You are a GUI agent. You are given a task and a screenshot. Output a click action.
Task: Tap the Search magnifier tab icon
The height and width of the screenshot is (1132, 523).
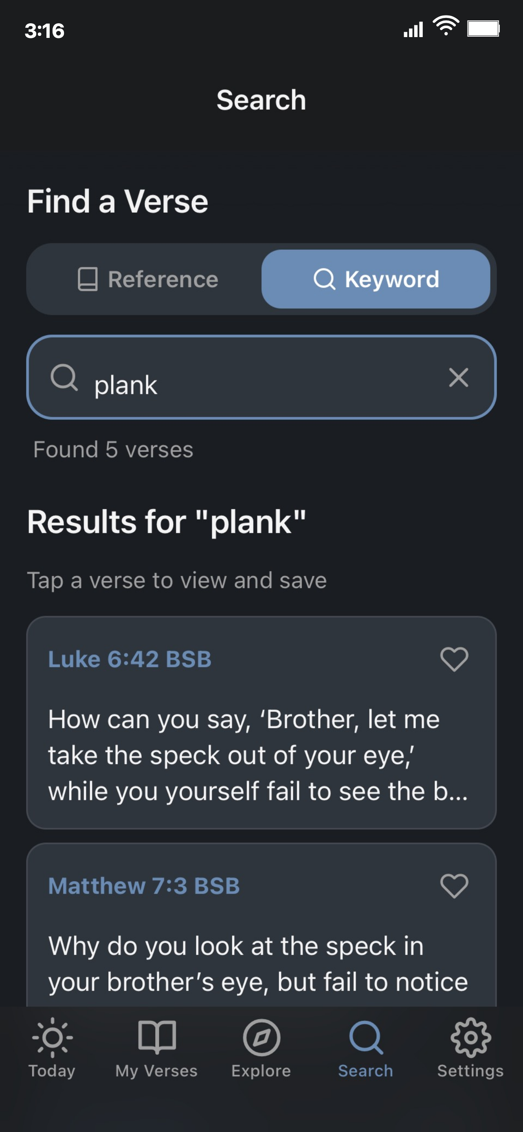pyautogui.click(x=366, y=1037)
